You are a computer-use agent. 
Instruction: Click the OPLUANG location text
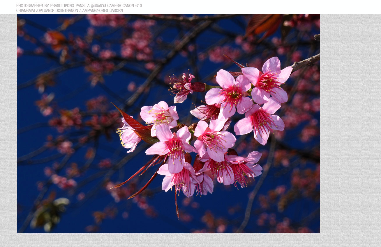click(45, 11)
